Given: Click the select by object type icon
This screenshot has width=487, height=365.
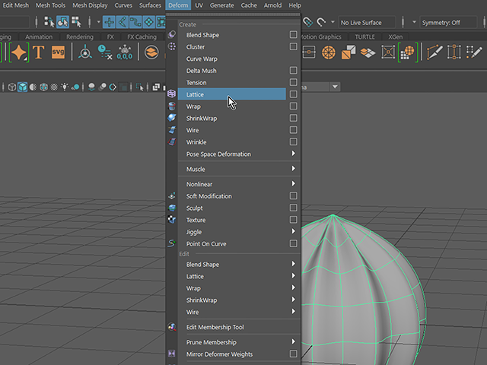Looking at the screenshot, I should pos(62,22).
